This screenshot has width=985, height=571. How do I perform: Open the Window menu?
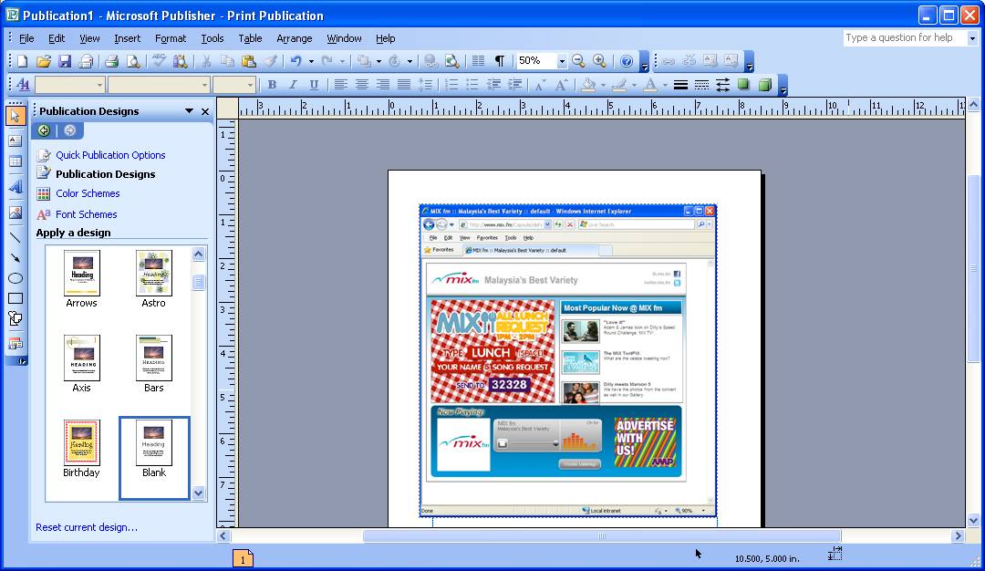coord(344,38)
